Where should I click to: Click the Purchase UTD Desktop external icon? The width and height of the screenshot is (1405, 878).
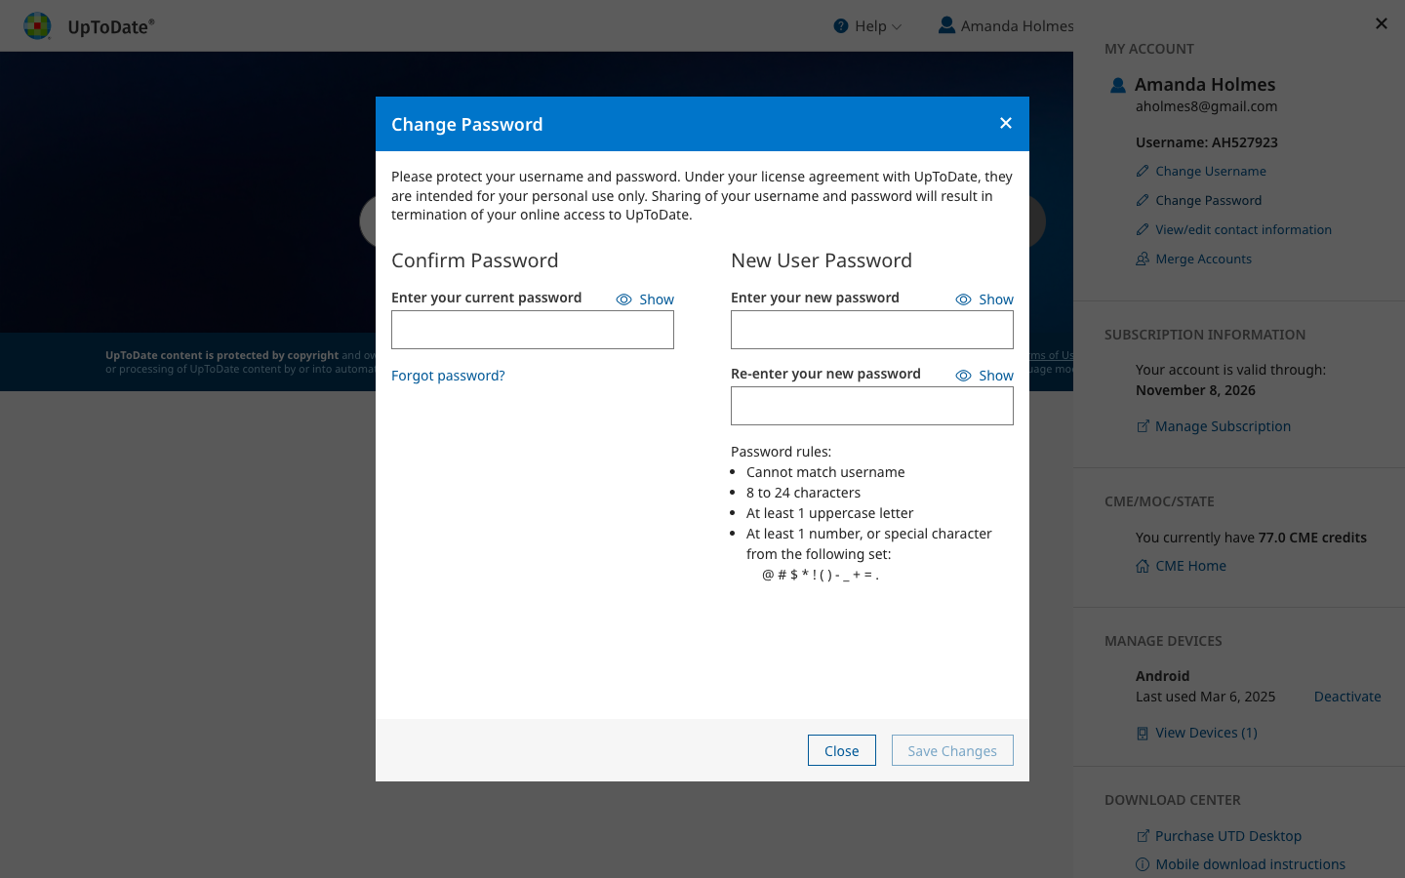[1143, 836]
